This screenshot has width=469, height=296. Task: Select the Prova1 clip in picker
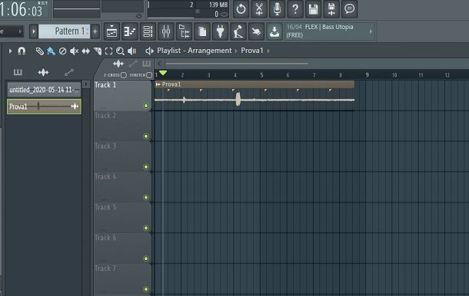click(x=44, y=107)
